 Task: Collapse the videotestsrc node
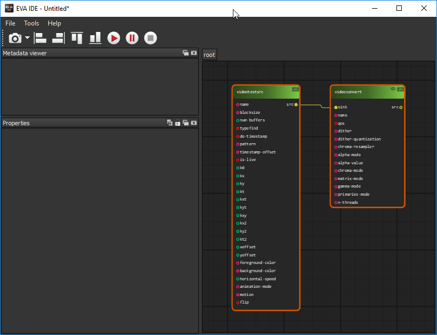pyautogui.click(x=295, y=89)
